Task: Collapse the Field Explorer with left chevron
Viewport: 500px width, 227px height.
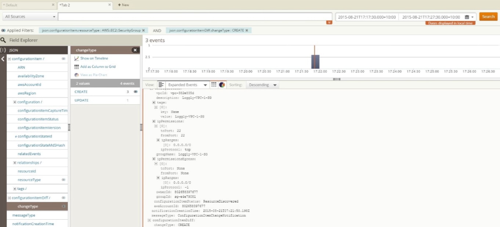Action: tap(3, 59)
